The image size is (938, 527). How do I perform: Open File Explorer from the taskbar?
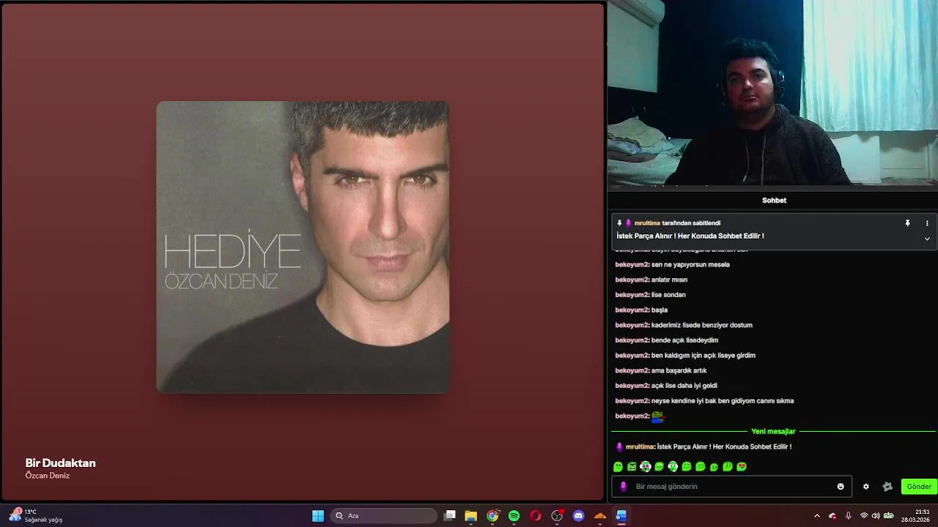click(471, 516)
